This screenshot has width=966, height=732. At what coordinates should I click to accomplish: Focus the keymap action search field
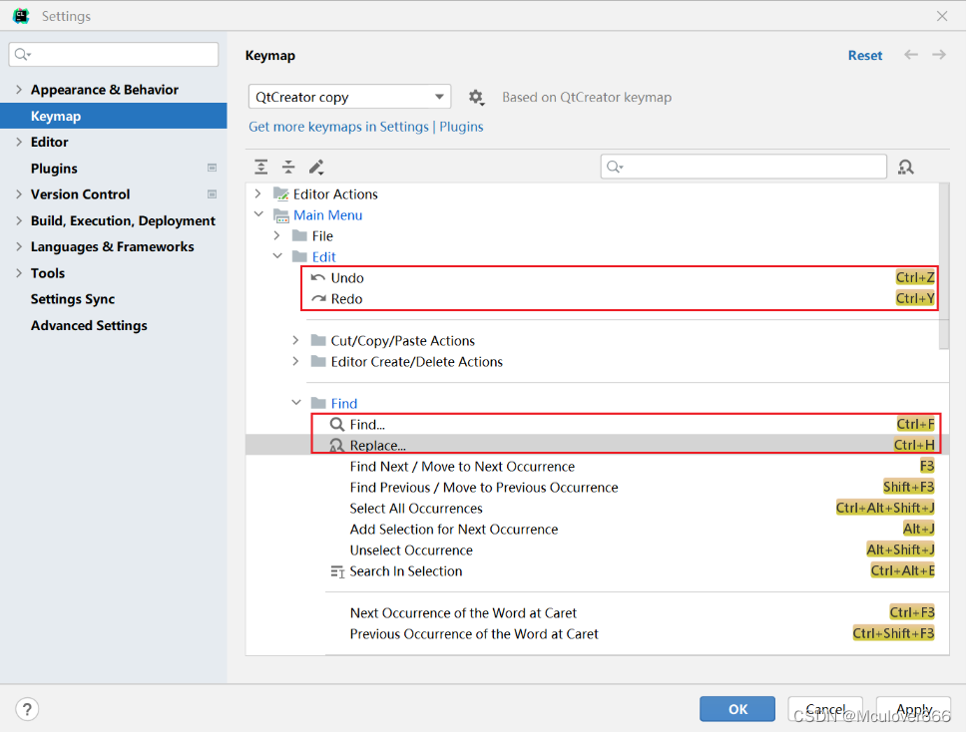coord(743,167)
